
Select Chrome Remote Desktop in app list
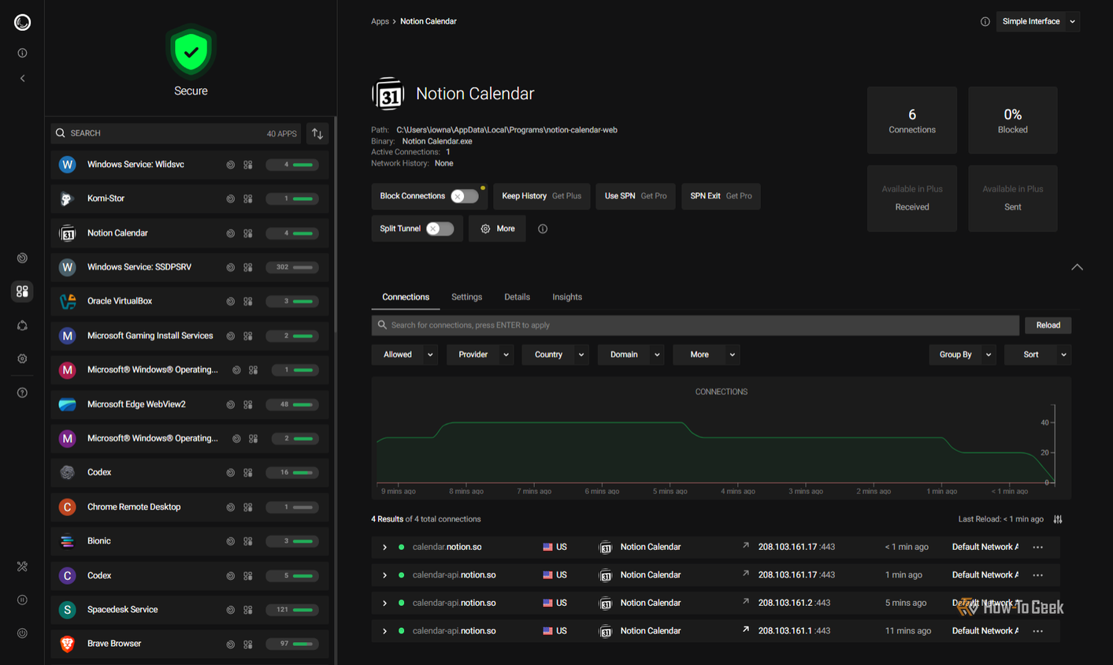[x=190, y=507]
